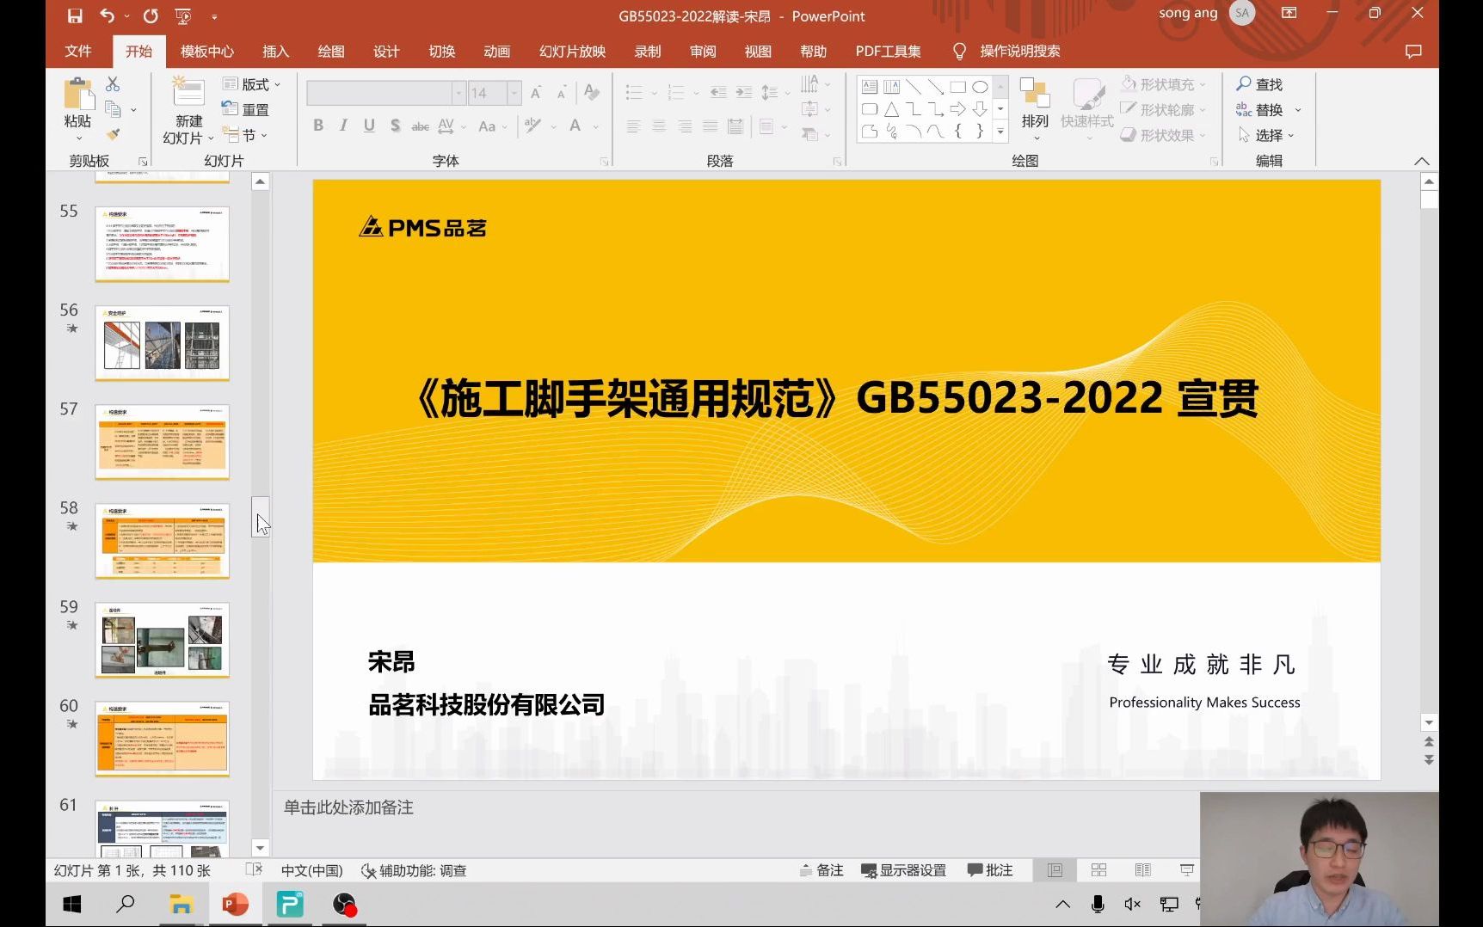Open 批注 comments from status bar
1483x927 pixels.
[x=990, y=870]
